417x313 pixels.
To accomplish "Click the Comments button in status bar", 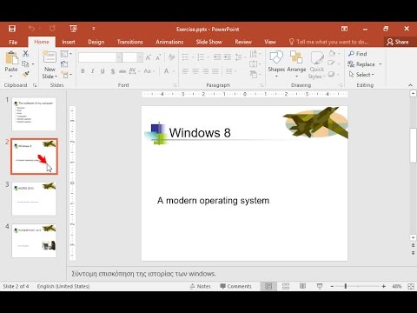I will tap(235, 286).
